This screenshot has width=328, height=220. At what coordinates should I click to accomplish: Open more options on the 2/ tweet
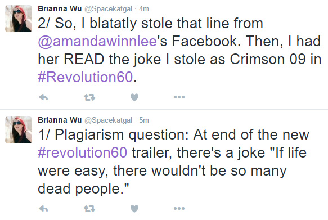point(179,97)
